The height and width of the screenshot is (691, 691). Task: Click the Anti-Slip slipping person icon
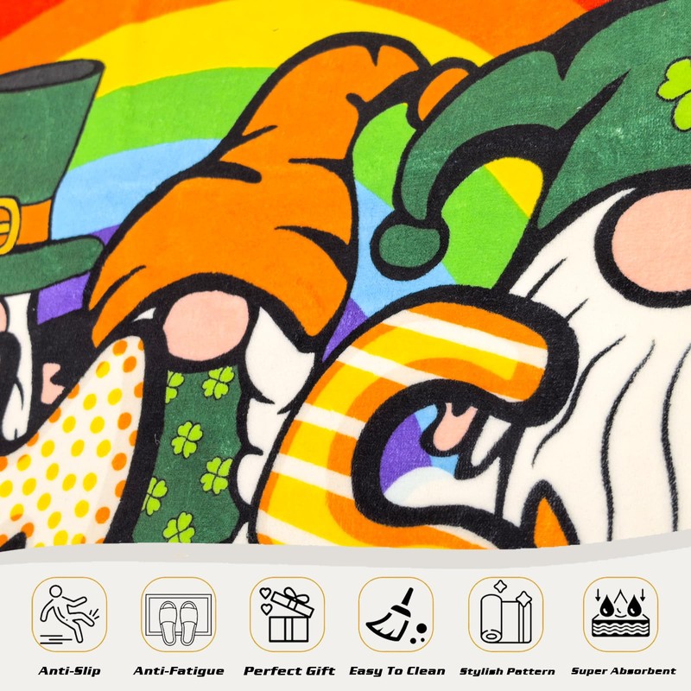(x=69, y=614)
